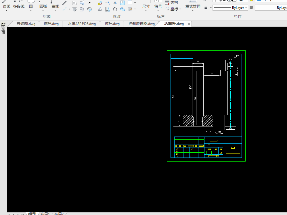
Task: Expand the 坐标 coordinate dropdown arrow
Action: pos(180,9)
